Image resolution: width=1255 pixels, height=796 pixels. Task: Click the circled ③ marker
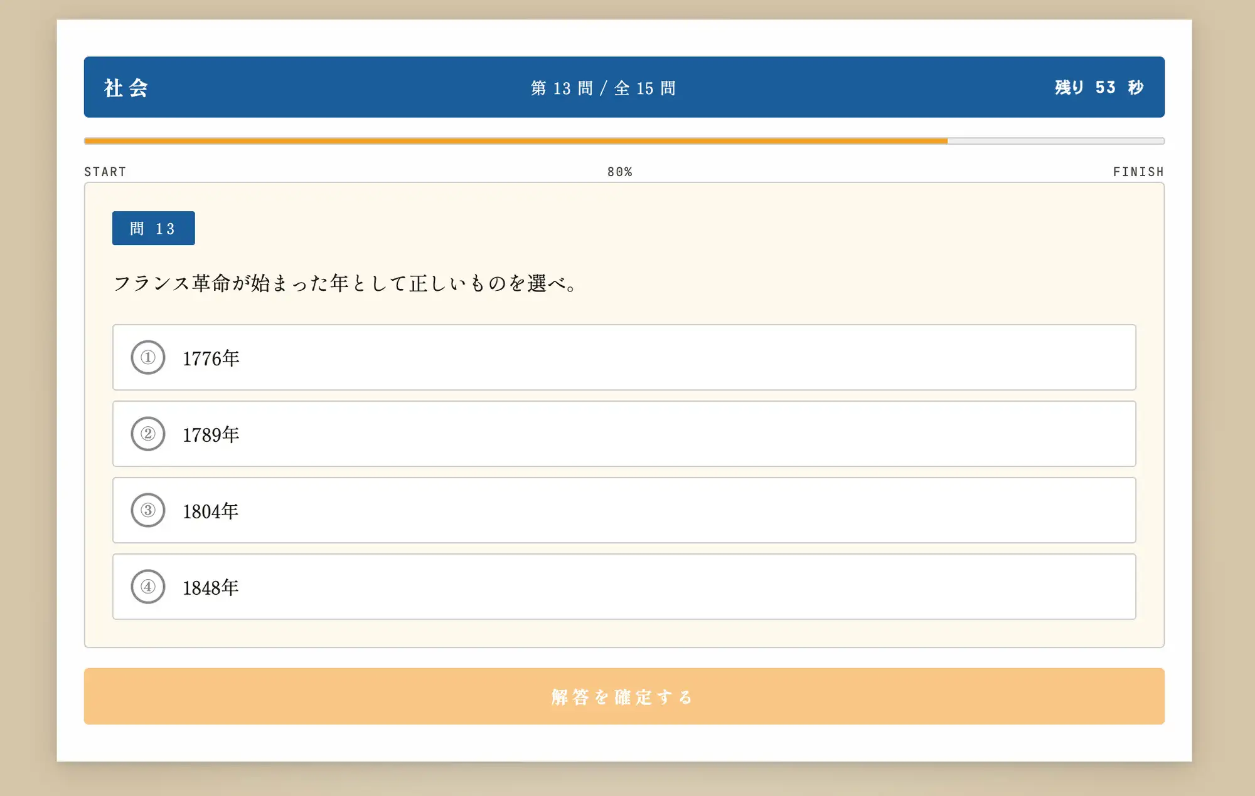(x=148, y=510)
